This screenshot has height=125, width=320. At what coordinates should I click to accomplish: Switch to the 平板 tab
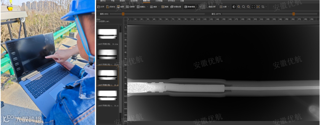pos(113,1)
